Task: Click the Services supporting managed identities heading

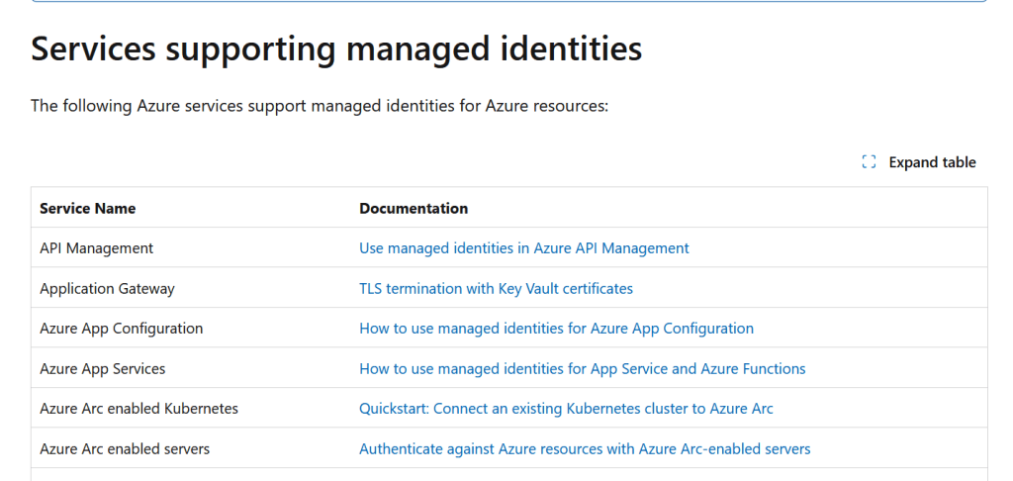Action: [336, 49]
